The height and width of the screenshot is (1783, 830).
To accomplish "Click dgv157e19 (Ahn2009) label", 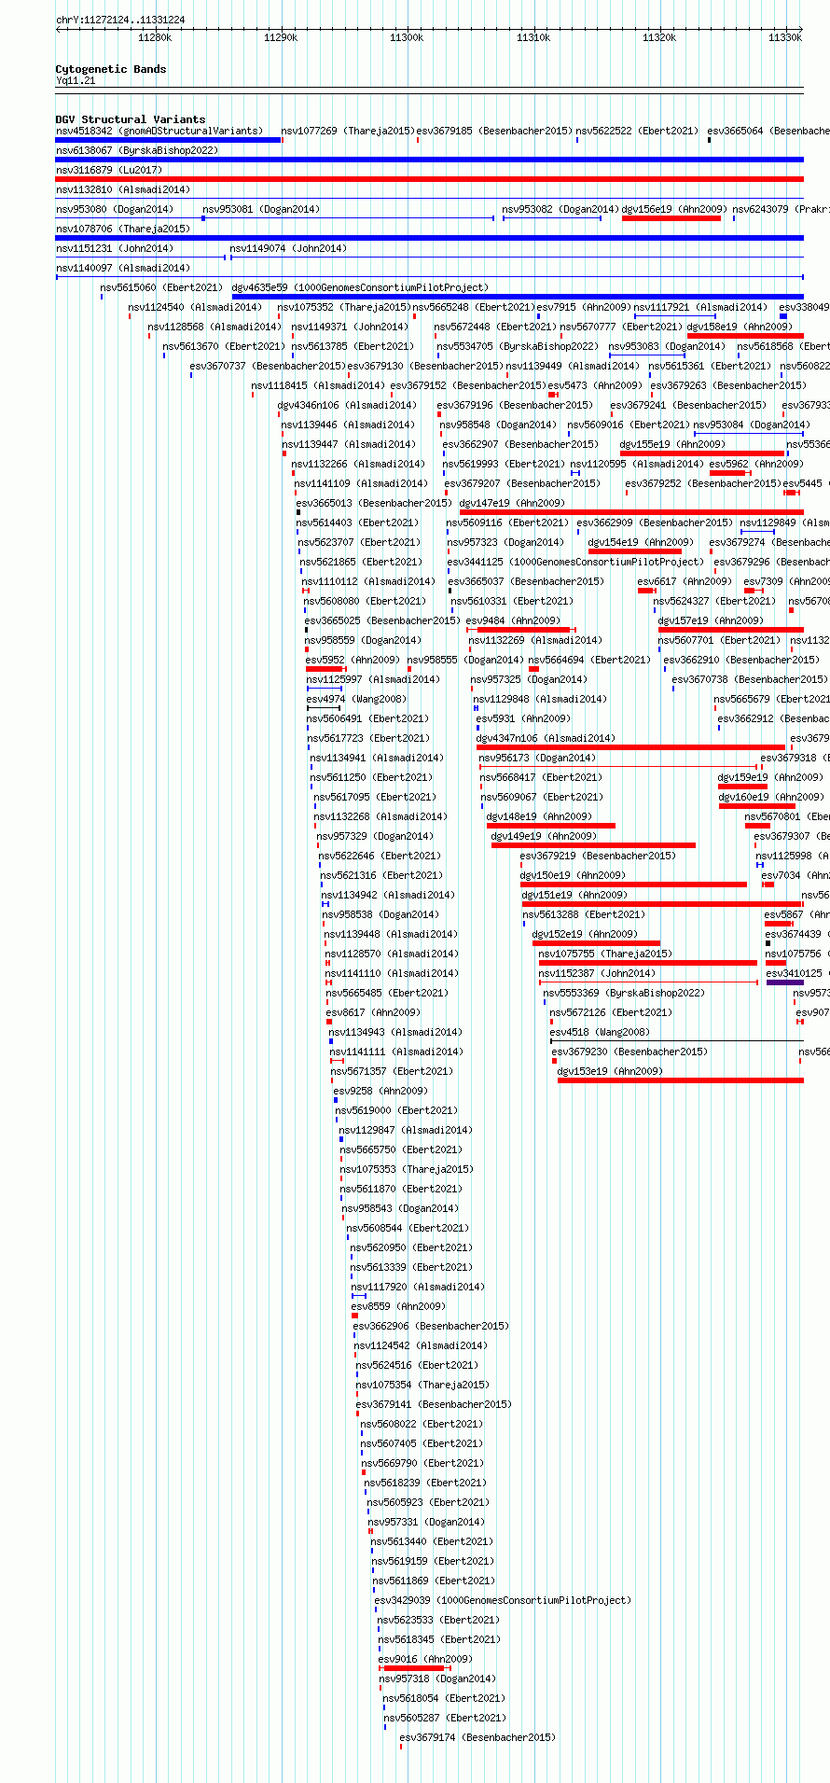I will (x=711, y=620).
